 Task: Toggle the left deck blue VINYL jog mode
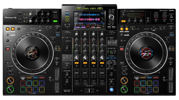(57, 35)
